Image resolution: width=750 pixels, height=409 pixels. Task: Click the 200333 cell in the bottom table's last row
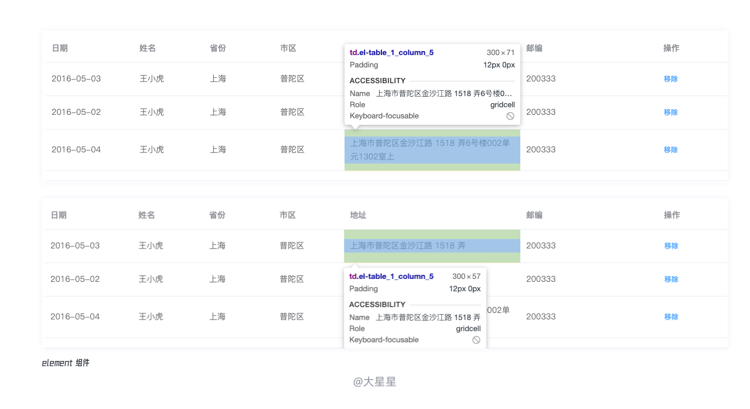tap(541, 317)
